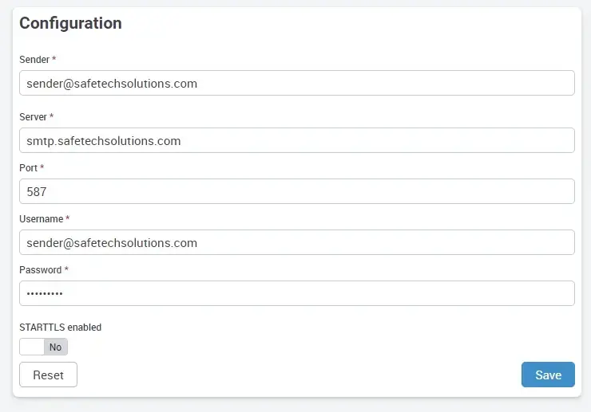Click the Password field label

point(40,270)
